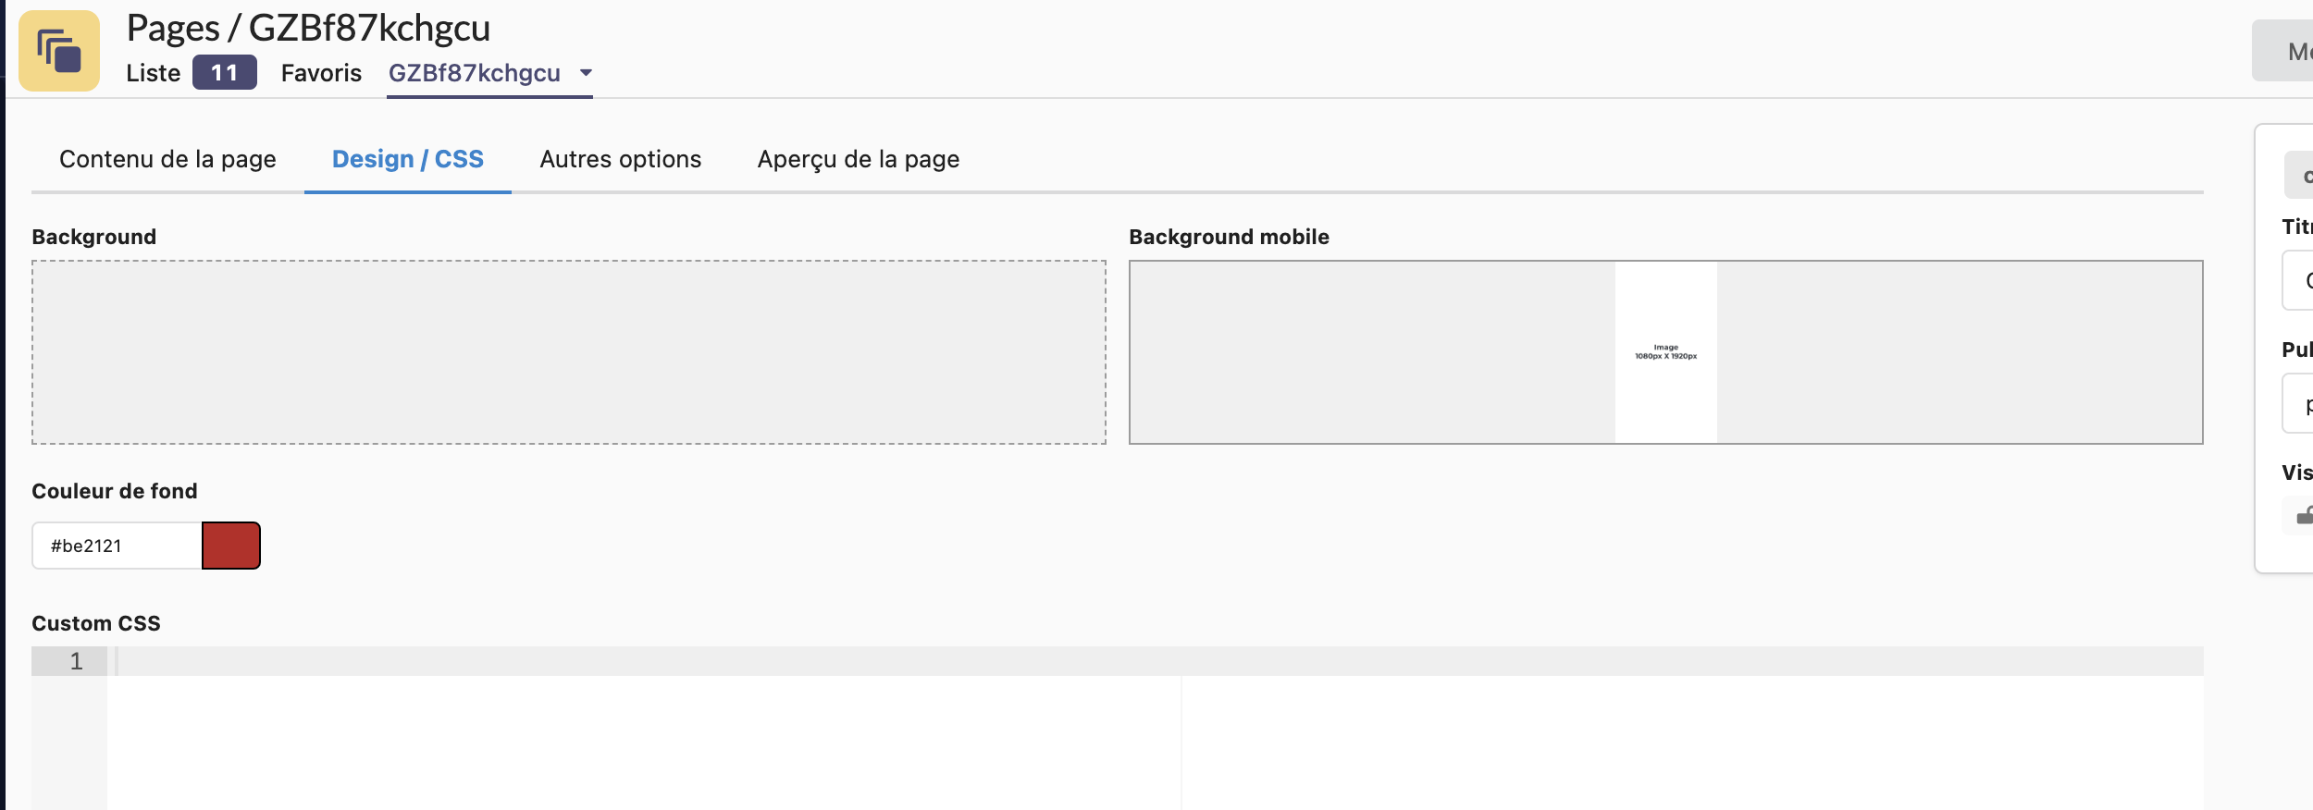The height and width of the screenshot is (810, 2313).
Task: Open the publication dropdown in side panel
Action: point(2298,404)
